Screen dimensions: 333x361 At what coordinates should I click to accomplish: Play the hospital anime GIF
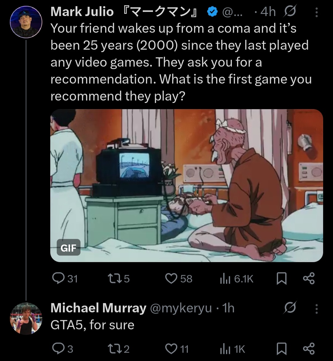tap(187, 186)
